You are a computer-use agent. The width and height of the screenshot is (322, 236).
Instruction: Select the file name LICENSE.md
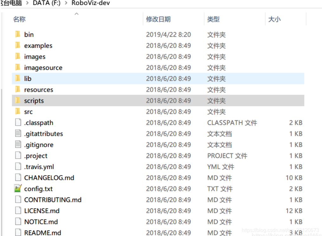(42, 211)
